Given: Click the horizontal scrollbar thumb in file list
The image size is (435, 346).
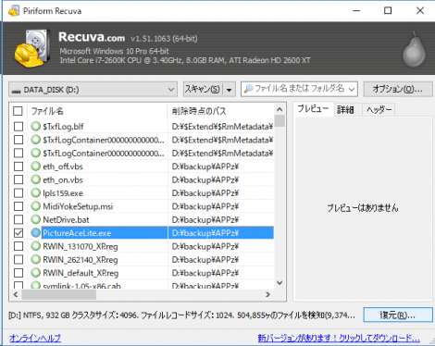Looking at the screenshot, I should 59,294.
